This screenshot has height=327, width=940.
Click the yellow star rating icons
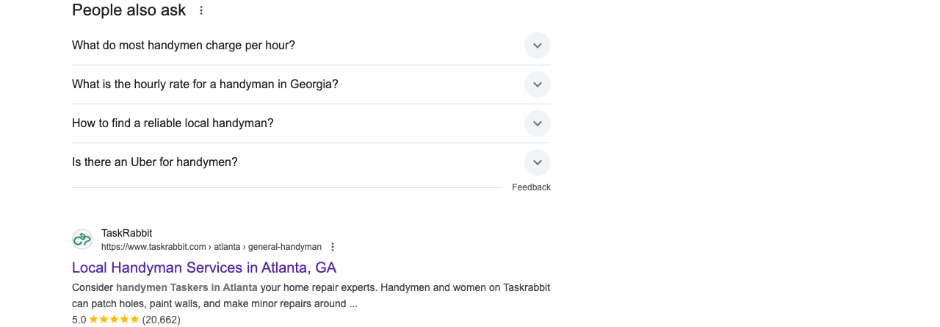click(114, 320)
